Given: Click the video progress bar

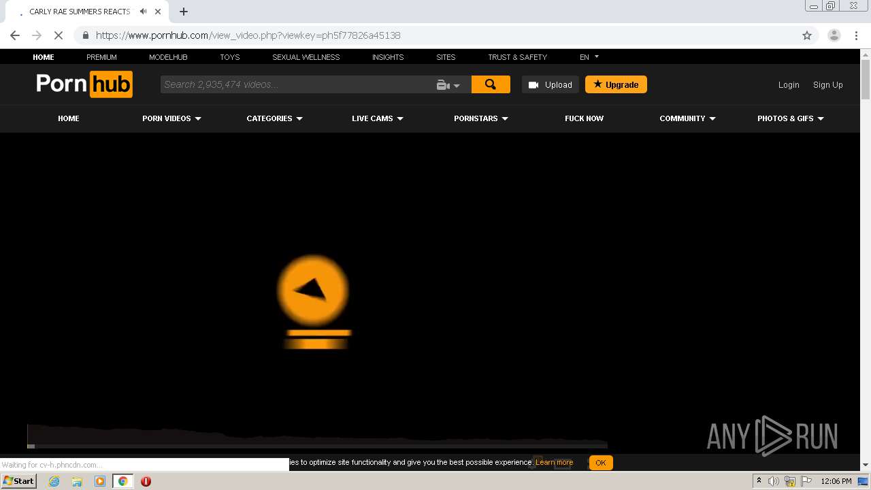Looking at the screenshot, I should (x=317, y=446).
